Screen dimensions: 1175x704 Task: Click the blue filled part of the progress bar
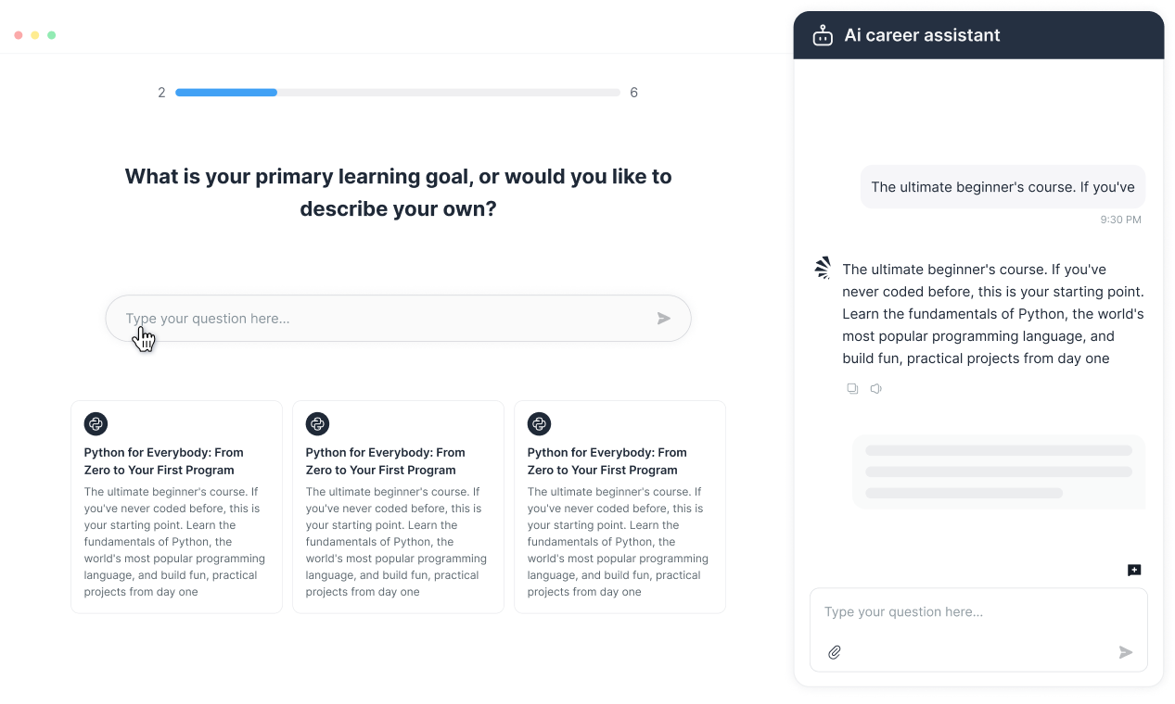(226, 93)
